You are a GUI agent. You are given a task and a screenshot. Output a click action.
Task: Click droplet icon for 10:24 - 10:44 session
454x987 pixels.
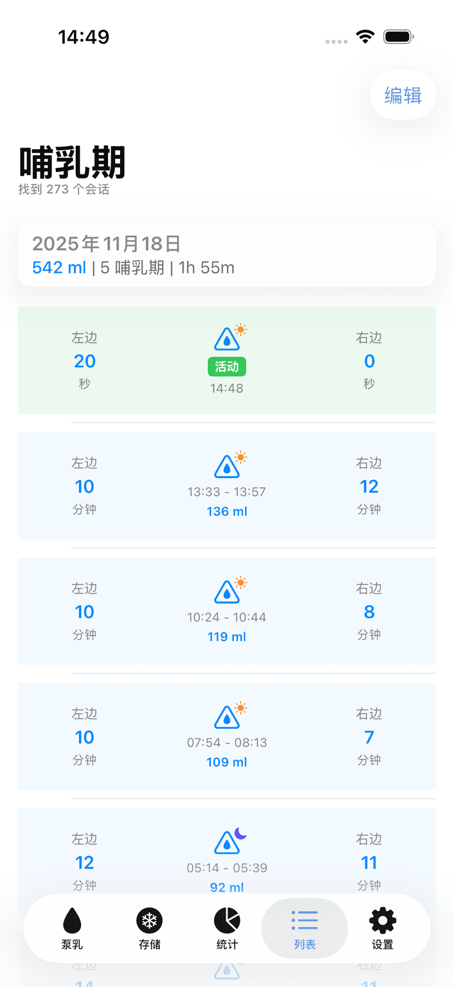[x=228, y=592]
